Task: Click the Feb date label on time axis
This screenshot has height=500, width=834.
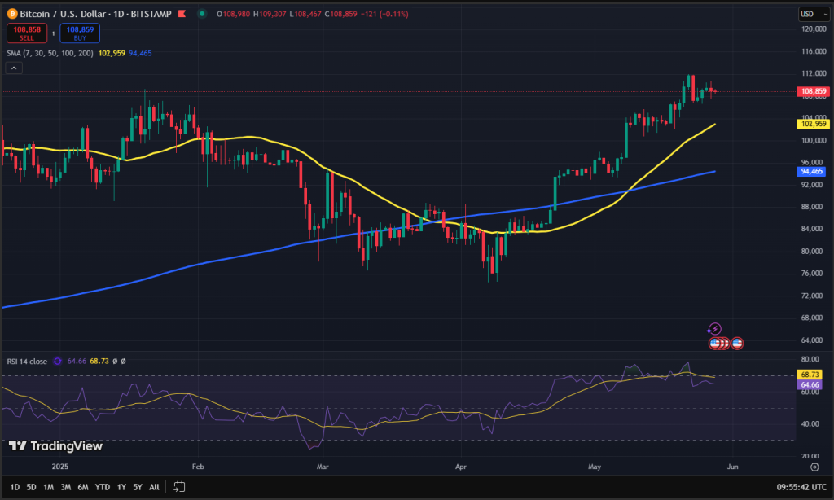Action: (x=198, y=467)
